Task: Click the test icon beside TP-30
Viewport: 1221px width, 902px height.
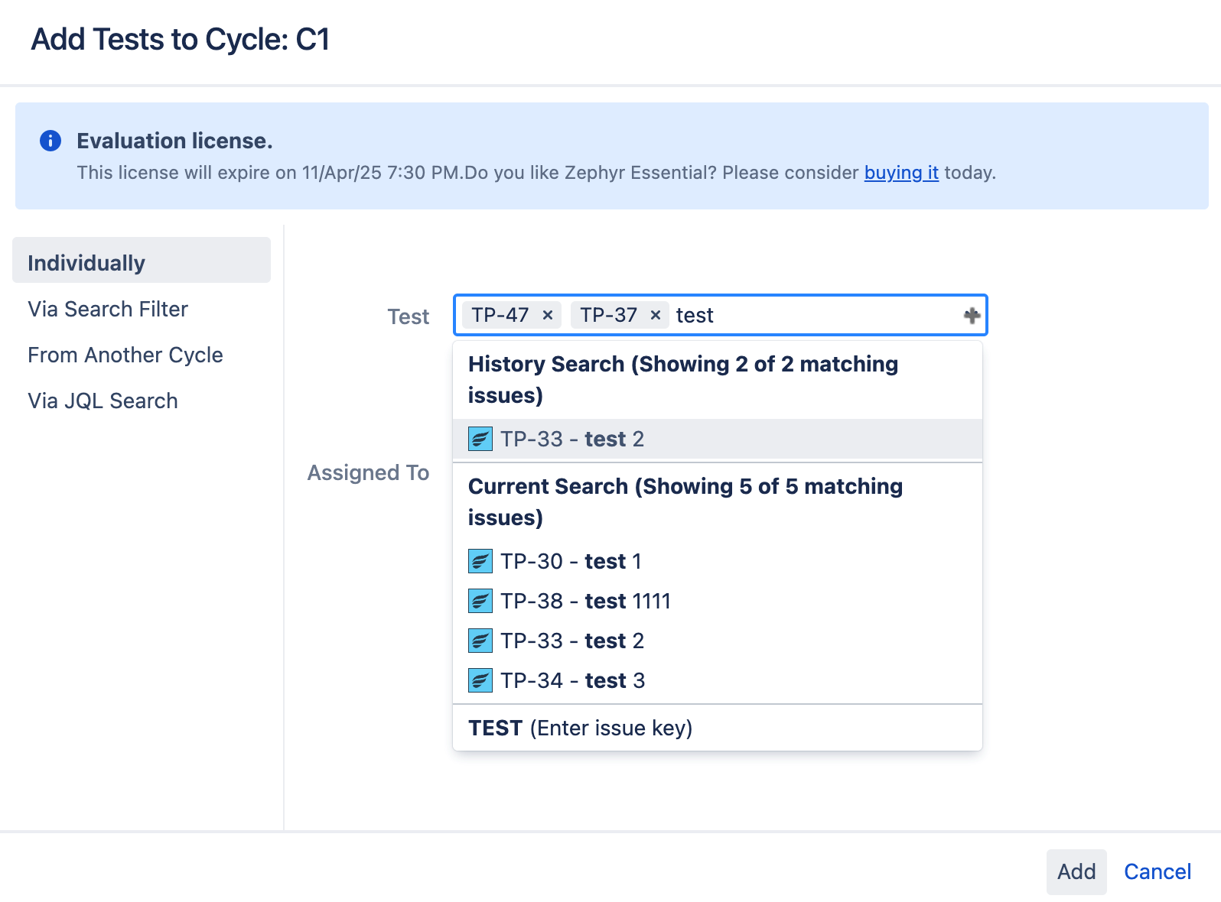Action: click(x=480, y=561)
